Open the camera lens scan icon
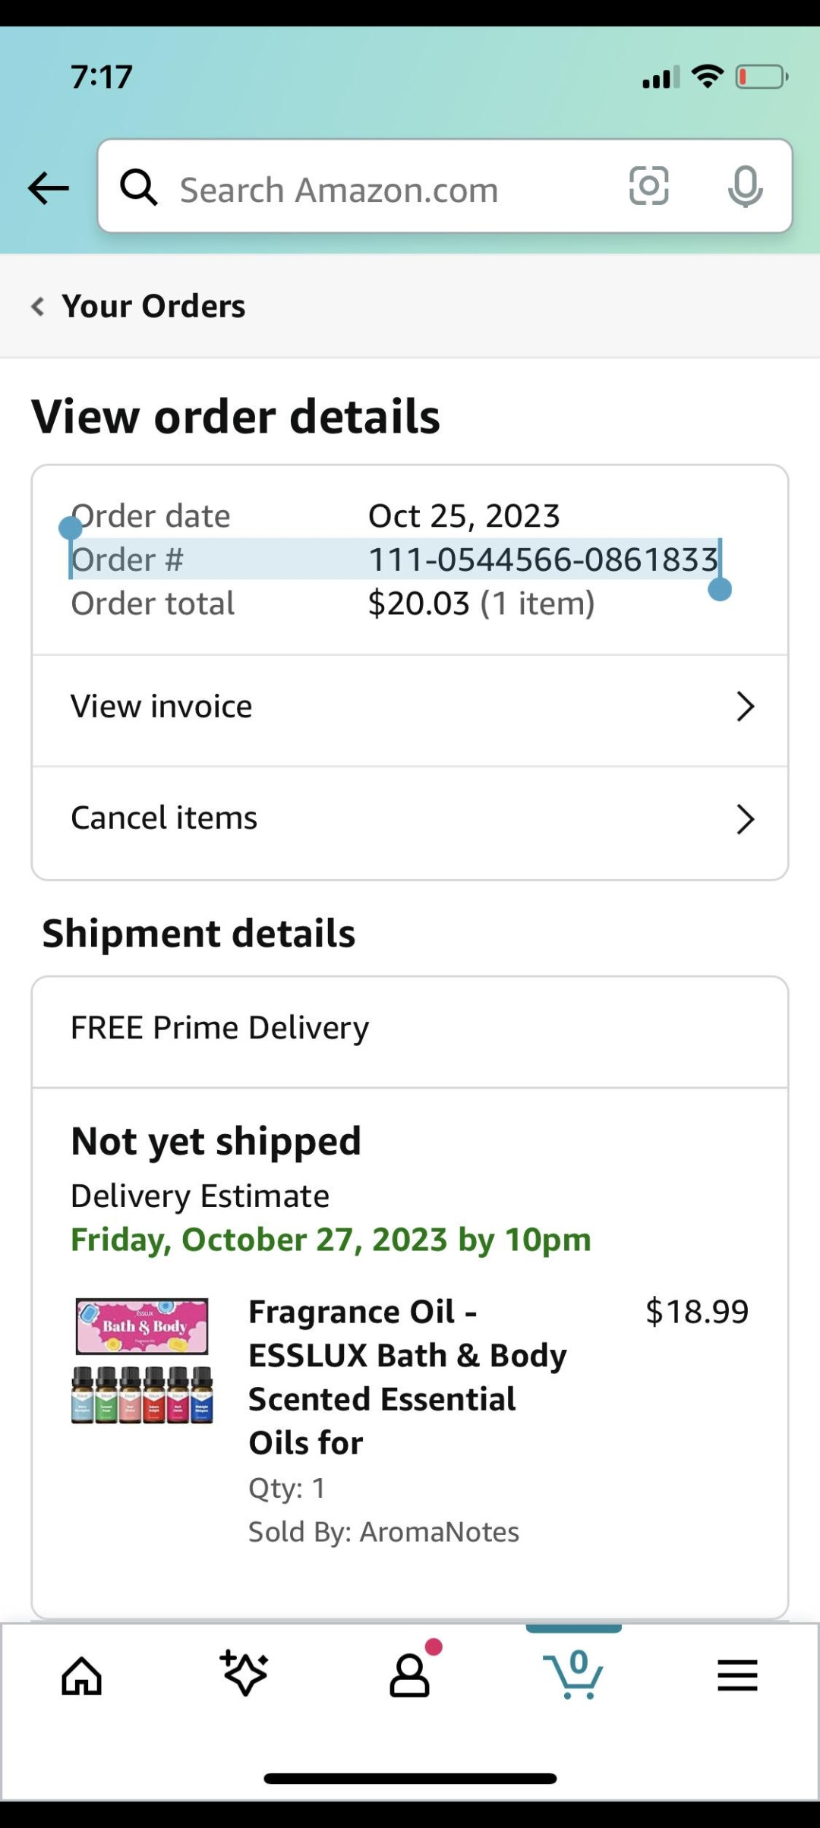The height and width of the screenshot is (1828, 820). (x=648, y=186)
